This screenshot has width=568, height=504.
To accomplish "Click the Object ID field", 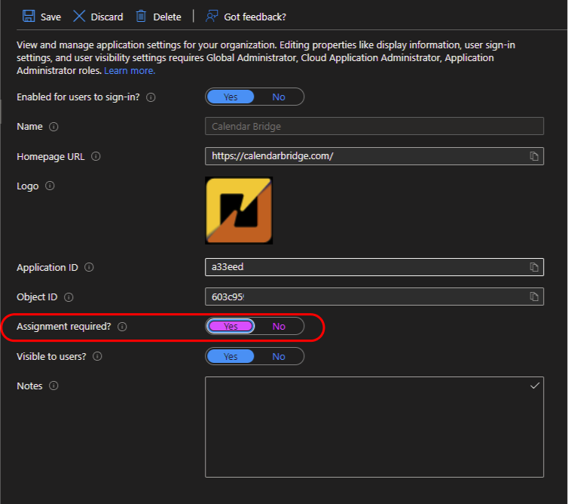I will pyautogui.click(x=374, y=297).
